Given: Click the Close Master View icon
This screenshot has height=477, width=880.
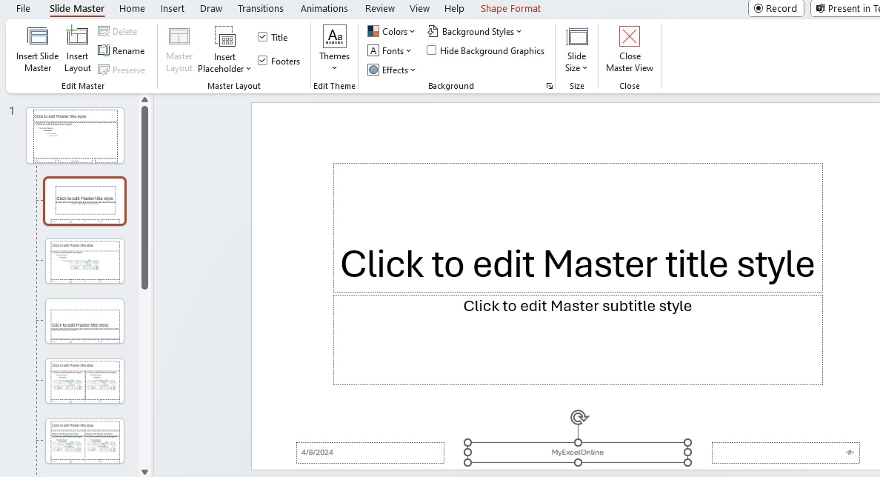Looking at the screenshot, I should (629, 36).
